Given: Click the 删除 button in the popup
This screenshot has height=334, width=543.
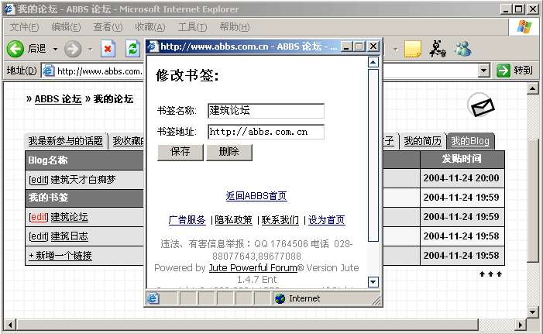Looking at the screenshot, I should 229,152.
